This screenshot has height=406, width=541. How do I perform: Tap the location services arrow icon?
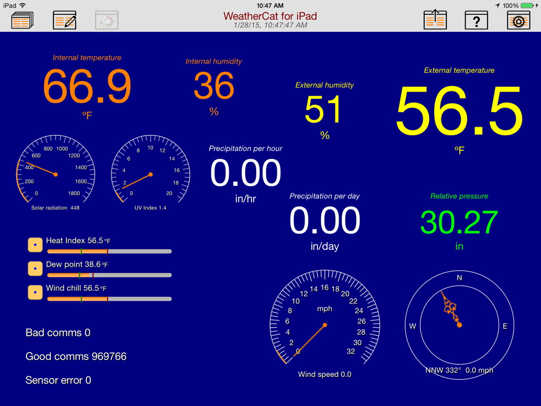(x=497, y=5)
